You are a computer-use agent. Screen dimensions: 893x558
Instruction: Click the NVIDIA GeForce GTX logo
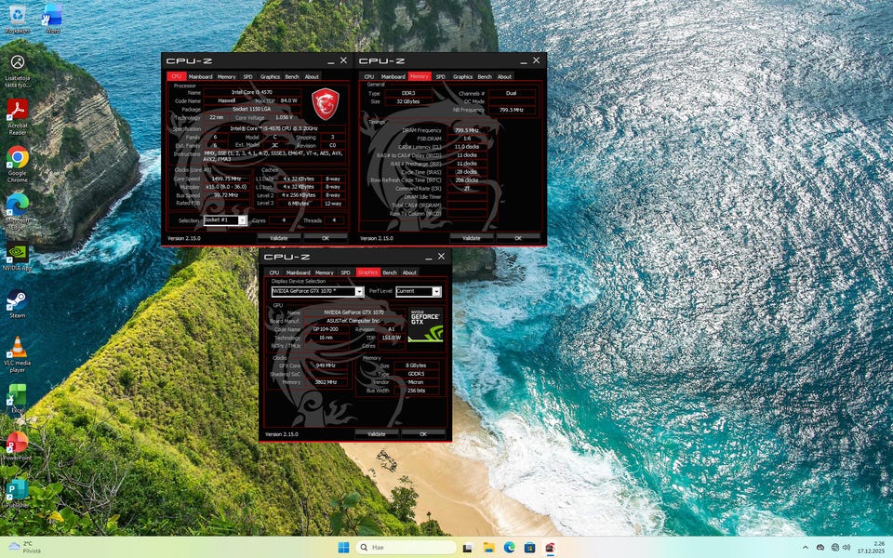pyautogui.click(x=425, y=325)
